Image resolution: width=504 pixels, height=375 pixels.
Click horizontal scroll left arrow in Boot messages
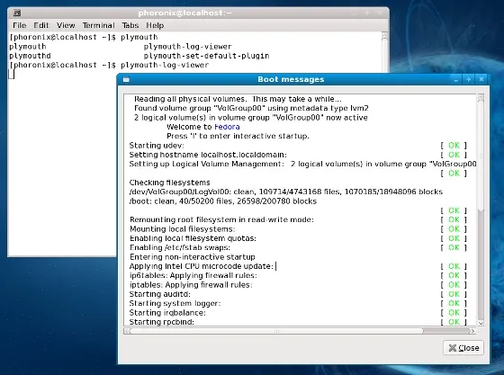[x=127, y=331]
